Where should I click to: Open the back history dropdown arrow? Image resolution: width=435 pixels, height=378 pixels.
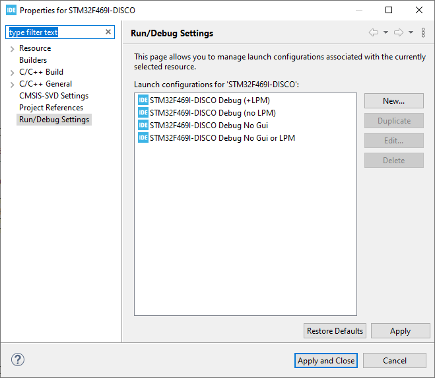tap(385, 32)
